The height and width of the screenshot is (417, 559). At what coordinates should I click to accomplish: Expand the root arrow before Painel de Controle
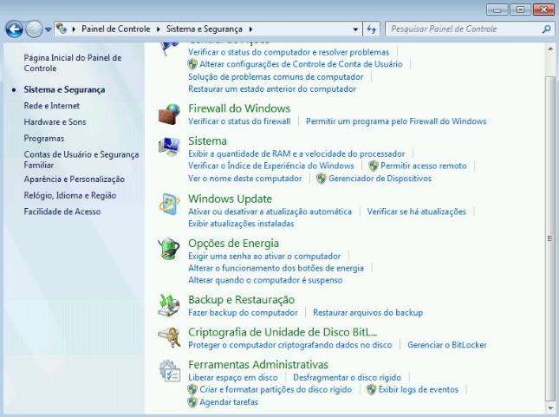coord(74,29)
